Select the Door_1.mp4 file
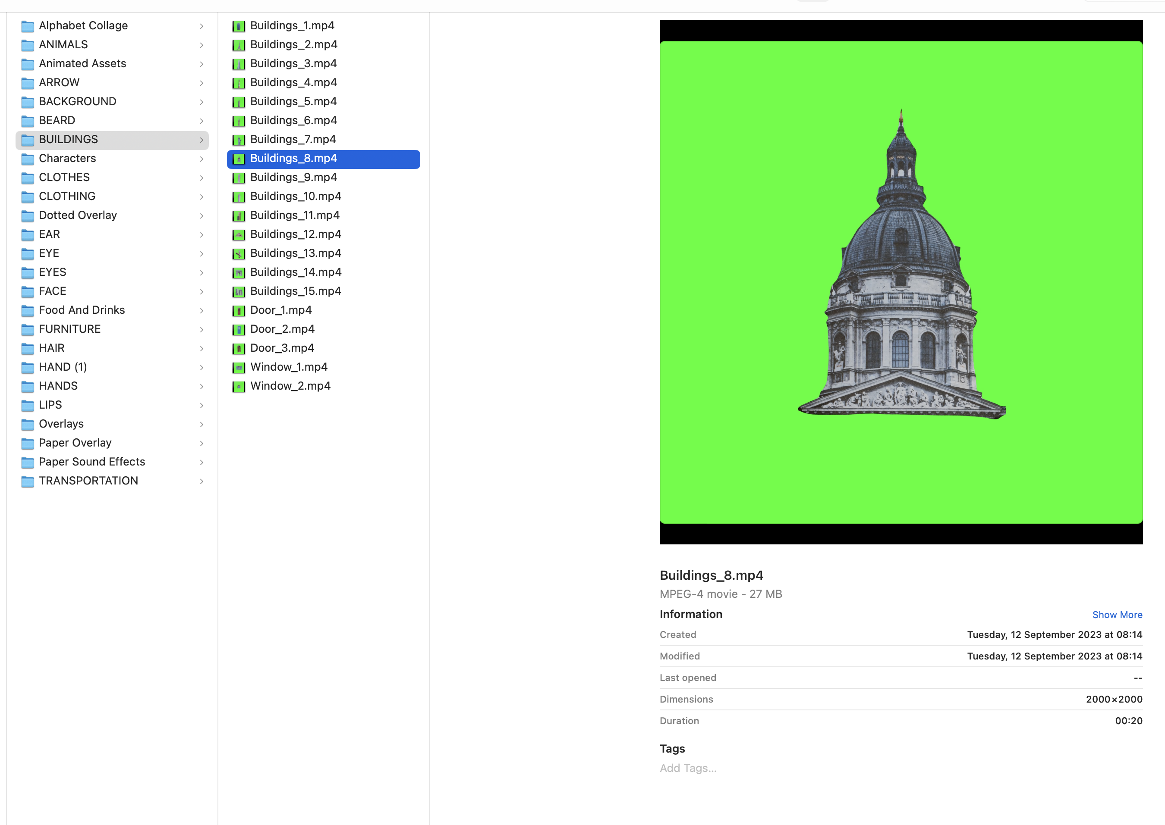 (281, 310)
